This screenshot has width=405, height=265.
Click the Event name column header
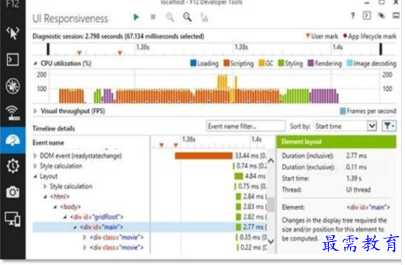coord(49,143)
